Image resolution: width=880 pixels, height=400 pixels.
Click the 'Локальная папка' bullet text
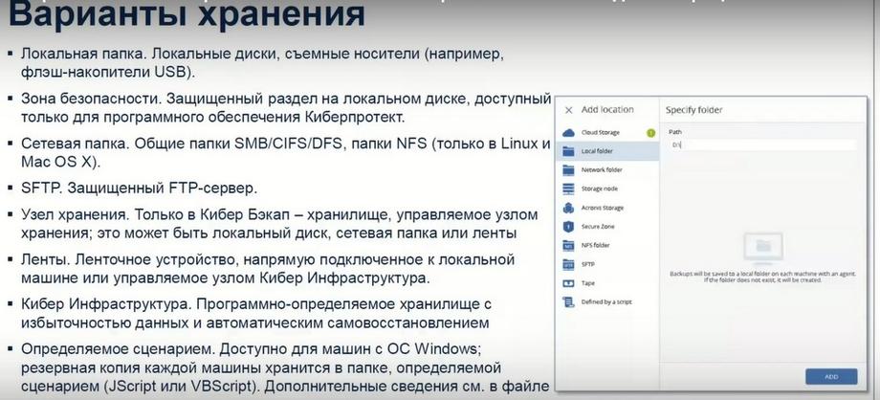point(263,63)
